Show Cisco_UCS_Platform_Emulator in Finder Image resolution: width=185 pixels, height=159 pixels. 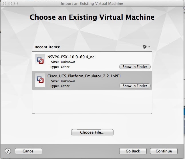[135, 86]
